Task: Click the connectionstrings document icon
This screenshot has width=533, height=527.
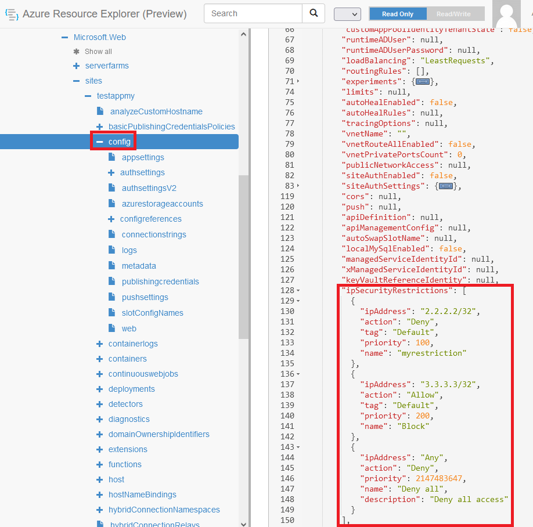Action: pyautogui.click(x=112, y=234)
